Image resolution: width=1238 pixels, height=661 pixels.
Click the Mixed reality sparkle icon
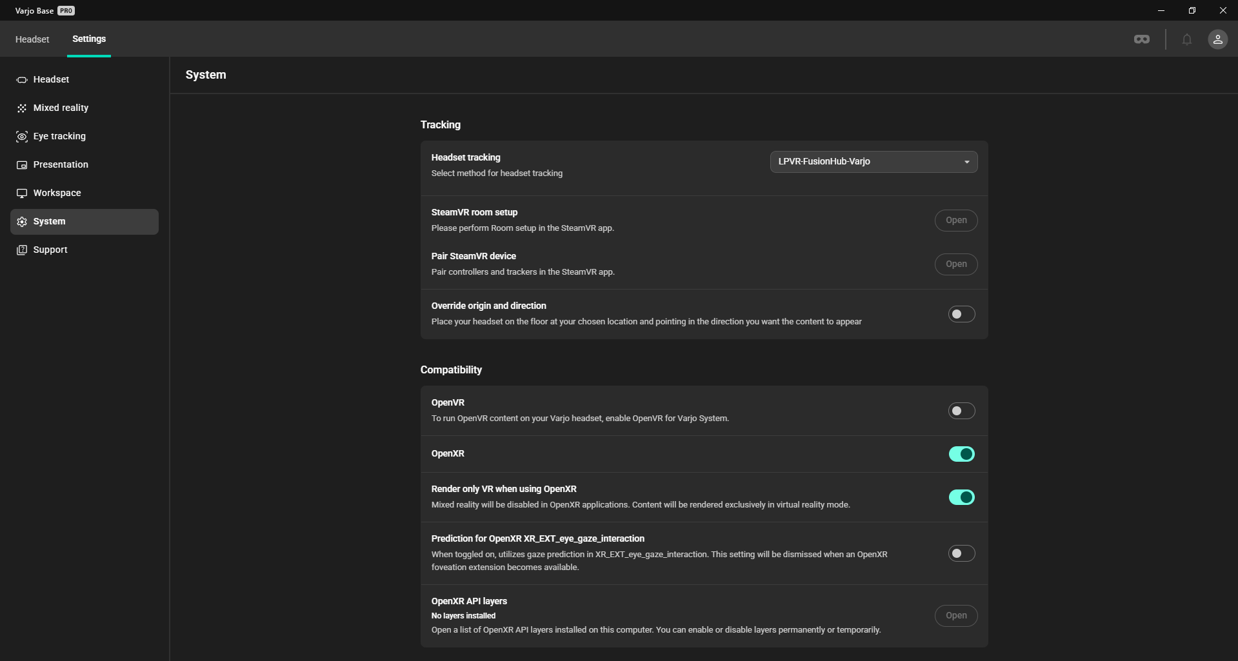[x=22, y=108]
